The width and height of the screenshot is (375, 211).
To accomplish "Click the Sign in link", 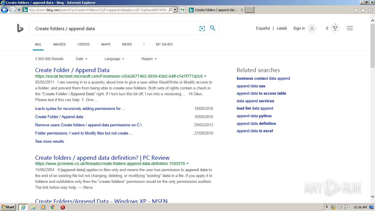I will 299,28.
